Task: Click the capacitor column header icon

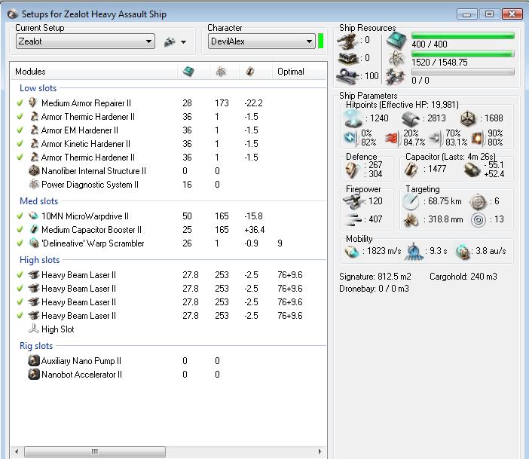Action: (x=250, y=71)
